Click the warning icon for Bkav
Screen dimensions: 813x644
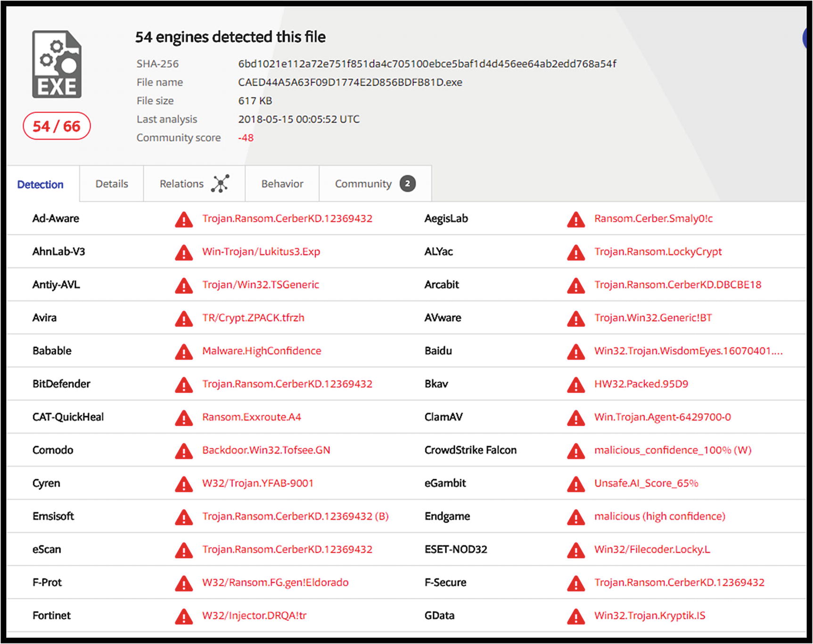[576, 385]
